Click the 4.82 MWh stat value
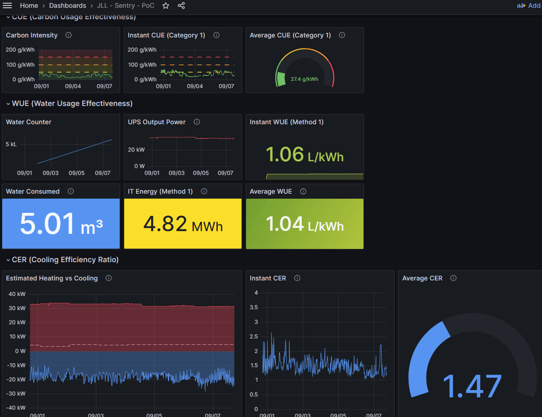The height and width of the screenshot is (417, 542). click(183, 224)
